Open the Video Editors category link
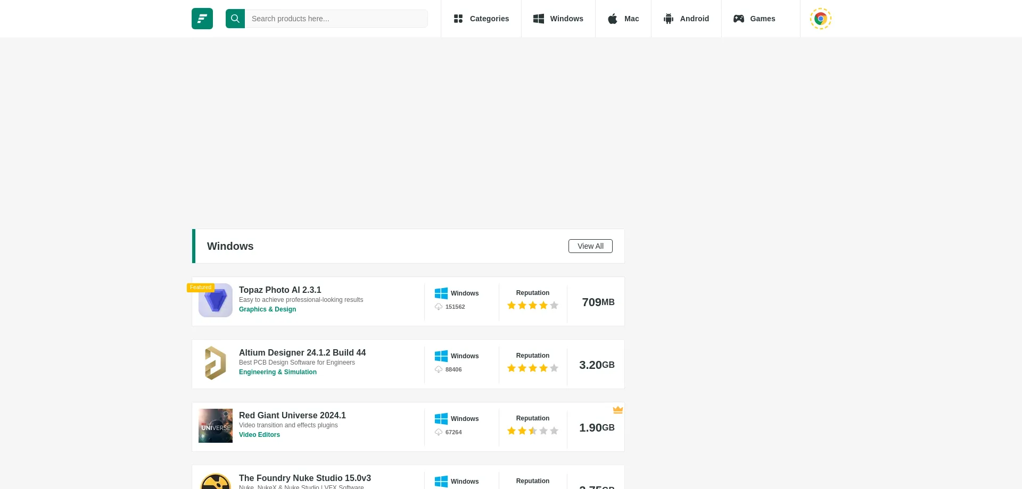Image resolution: width=1022 pixels, height=489 pixels. 259,435
